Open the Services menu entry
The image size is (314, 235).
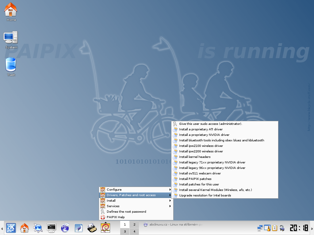[x=136, y=206]
